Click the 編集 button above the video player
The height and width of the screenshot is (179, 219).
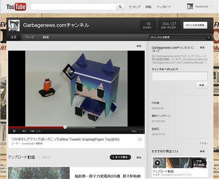click(x=139, y=46)
